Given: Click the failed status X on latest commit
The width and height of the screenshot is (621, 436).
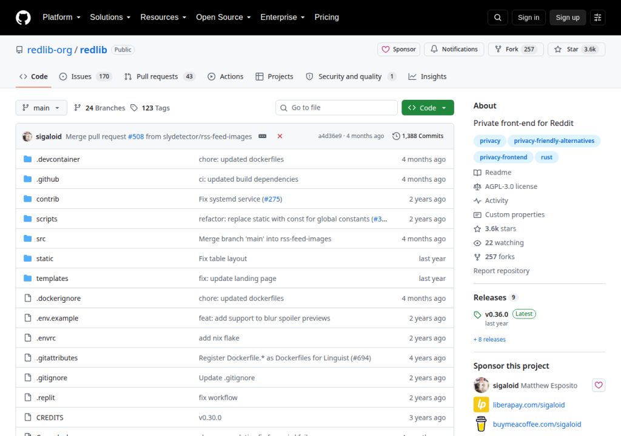Looking at the screenshot, I should (x=280, y=136).
